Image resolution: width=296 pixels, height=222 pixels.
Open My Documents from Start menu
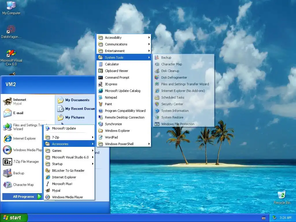pos(75,100)
